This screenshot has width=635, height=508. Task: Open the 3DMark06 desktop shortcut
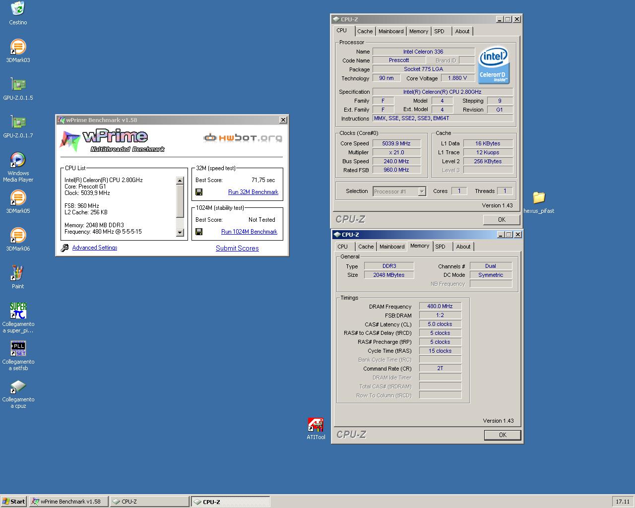point(18,235)
